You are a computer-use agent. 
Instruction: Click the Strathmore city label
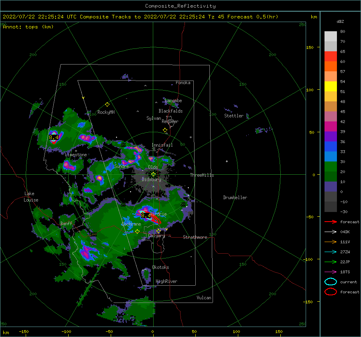195,237
